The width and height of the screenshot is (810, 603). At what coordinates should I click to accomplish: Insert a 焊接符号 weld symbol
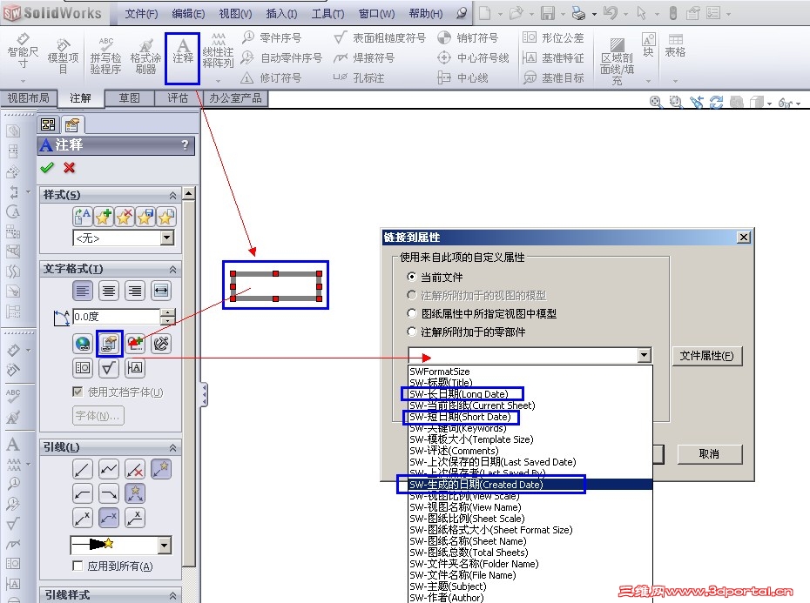click(x=364, y=57)
